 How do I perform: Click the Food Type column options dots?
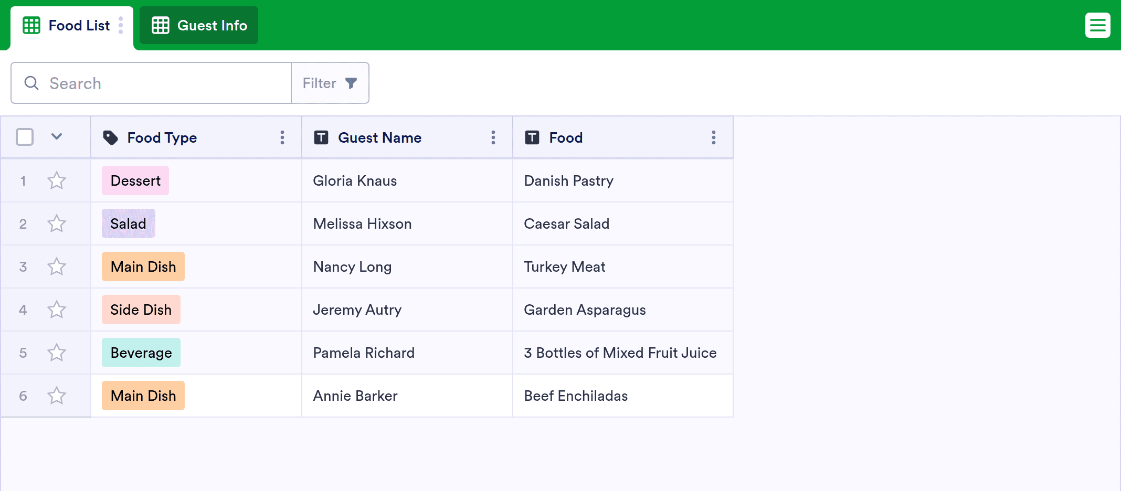pyautogui.click(x=282, y=137)
